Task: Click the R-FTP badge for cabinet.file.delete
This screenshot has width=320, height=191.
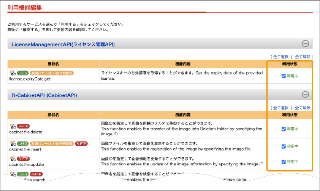Action: pyautogui.click(x=24, y=126)
